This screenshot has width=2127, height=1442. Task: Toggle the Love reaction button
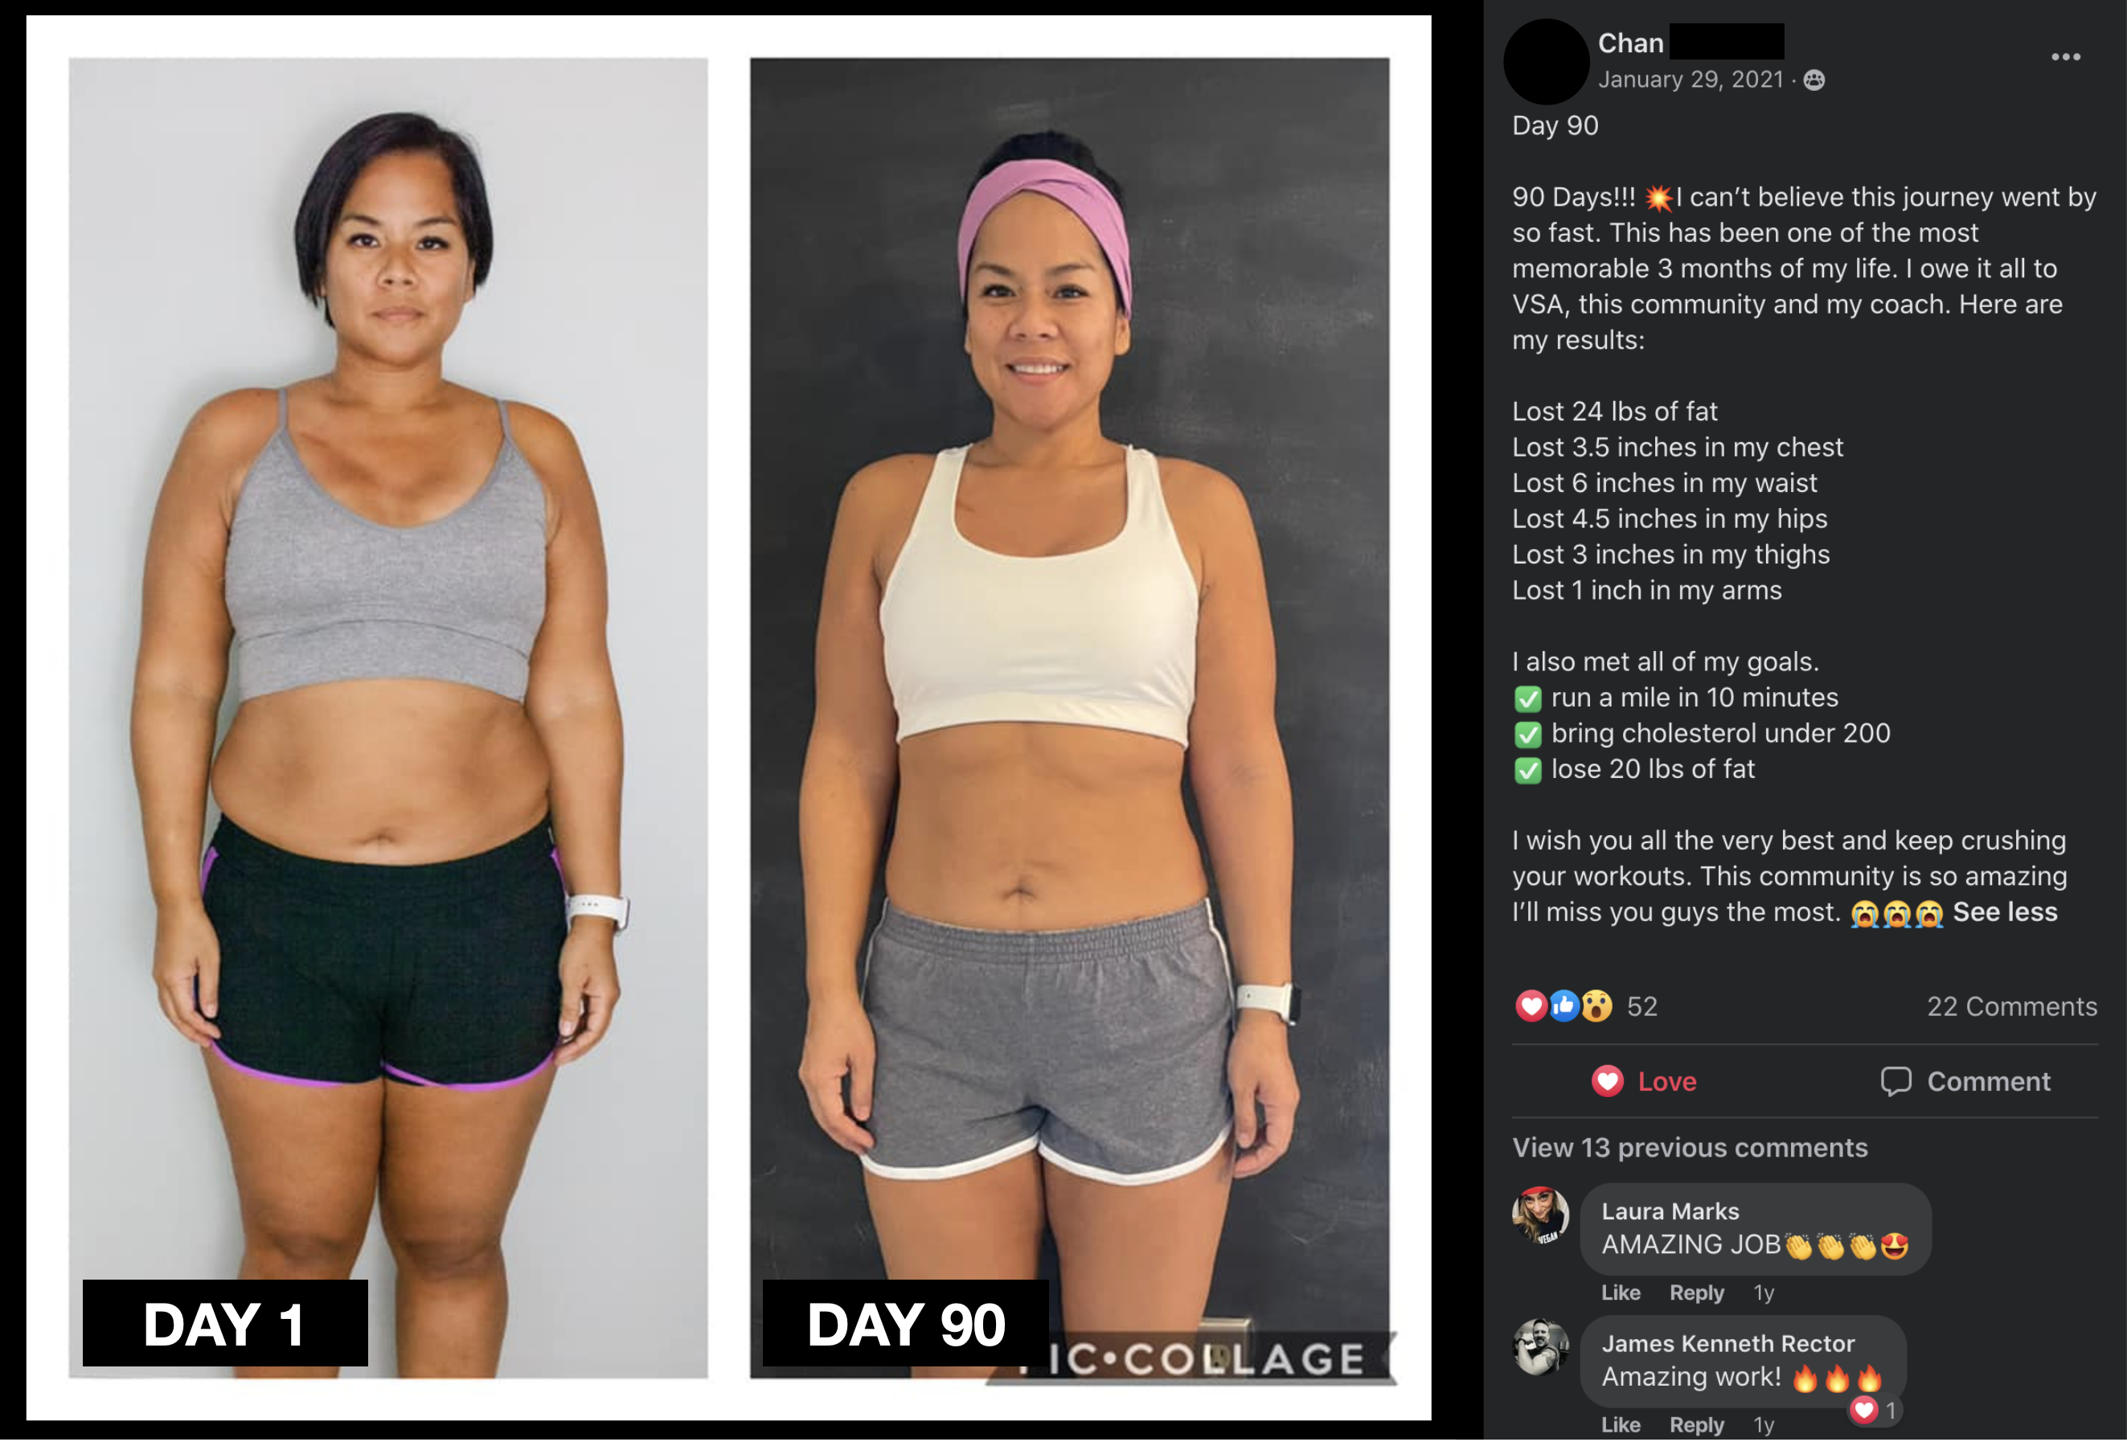click(x=1644, y=1082)
